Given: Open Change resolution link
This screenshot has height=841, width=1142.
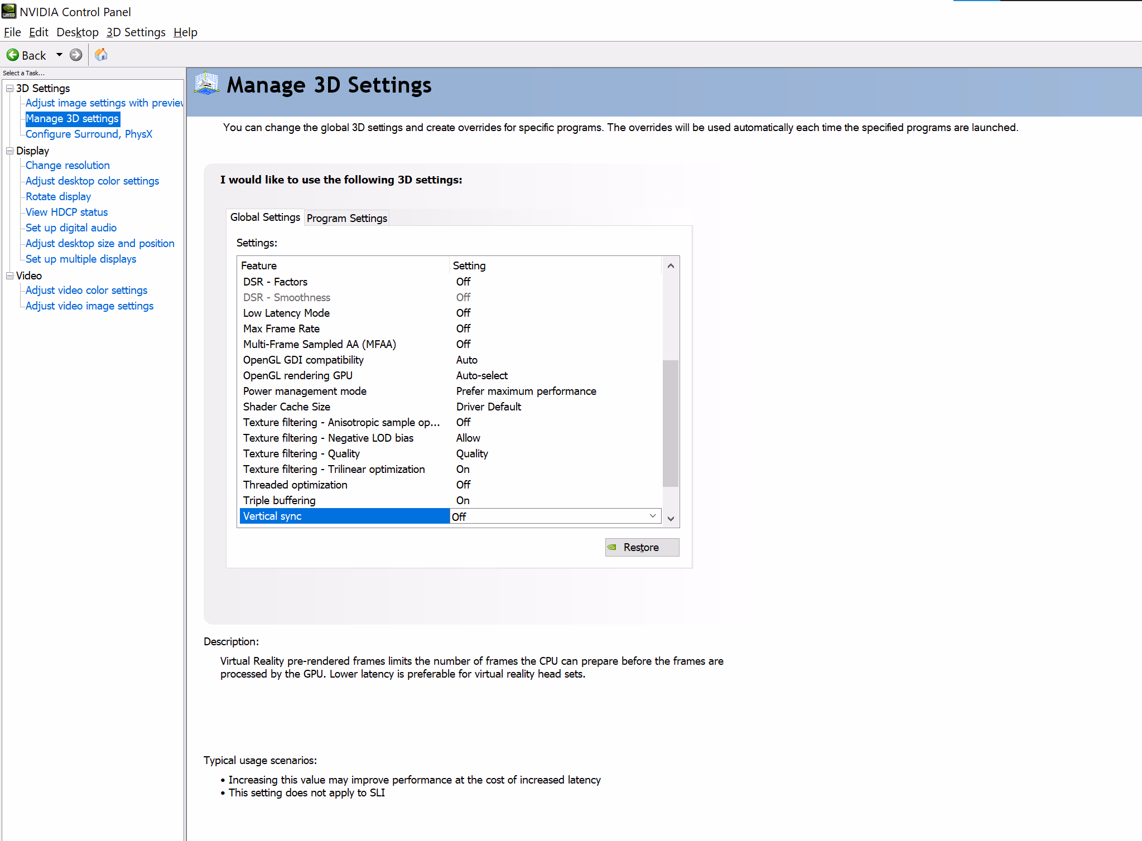Looking at the screenshot, I should pyautogui.click(x=68, y=166).
